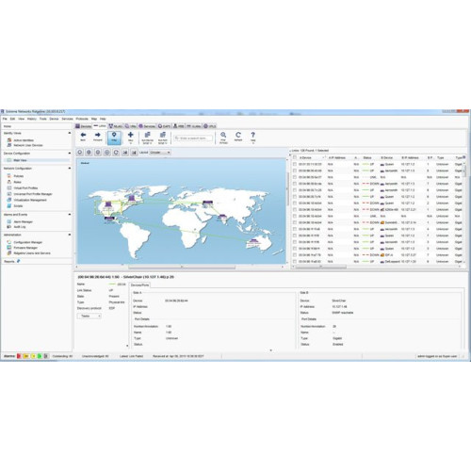Viewport: 471px width, 471px height.
Task: Click the Policies icon in sidebar
Action: click(9, 176)
